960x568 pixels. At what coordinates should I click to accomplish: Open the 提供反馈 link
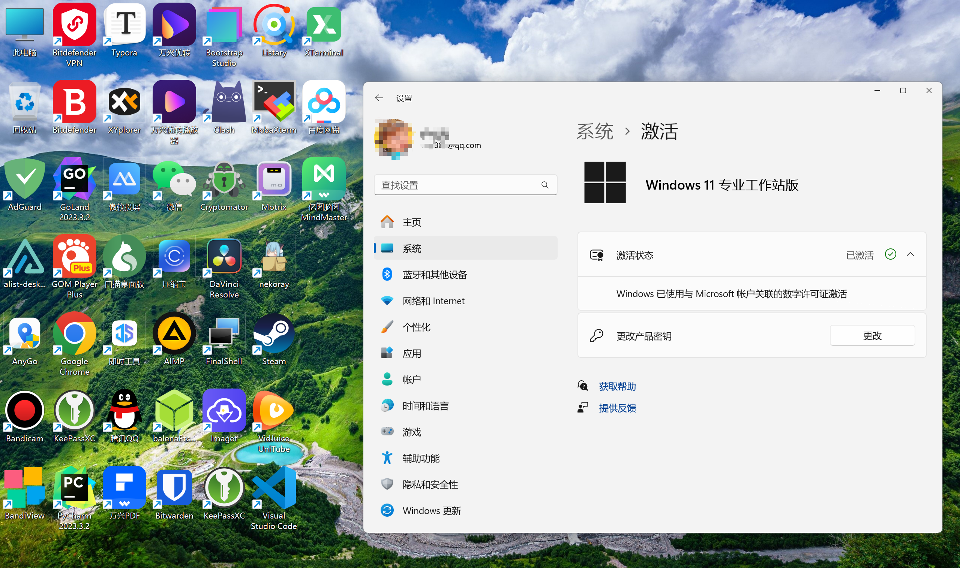pos(617,408)
